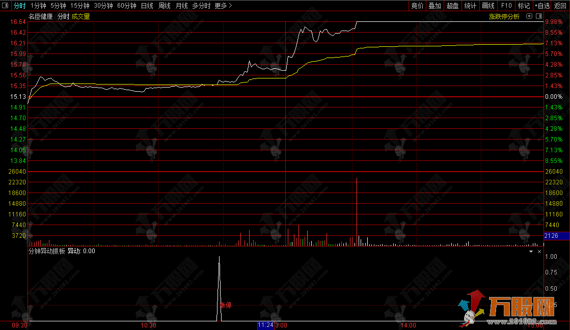Image resolution: width=570 pixels, height=330 pixels.
Task: Click the 15.13 previous close price label
Action: click(18, 97)
